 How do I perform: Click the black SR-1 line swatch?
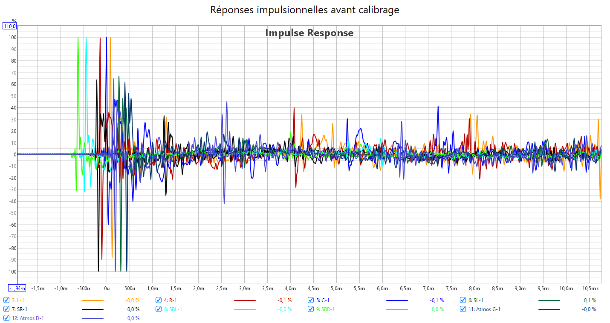tap(93, 309)
